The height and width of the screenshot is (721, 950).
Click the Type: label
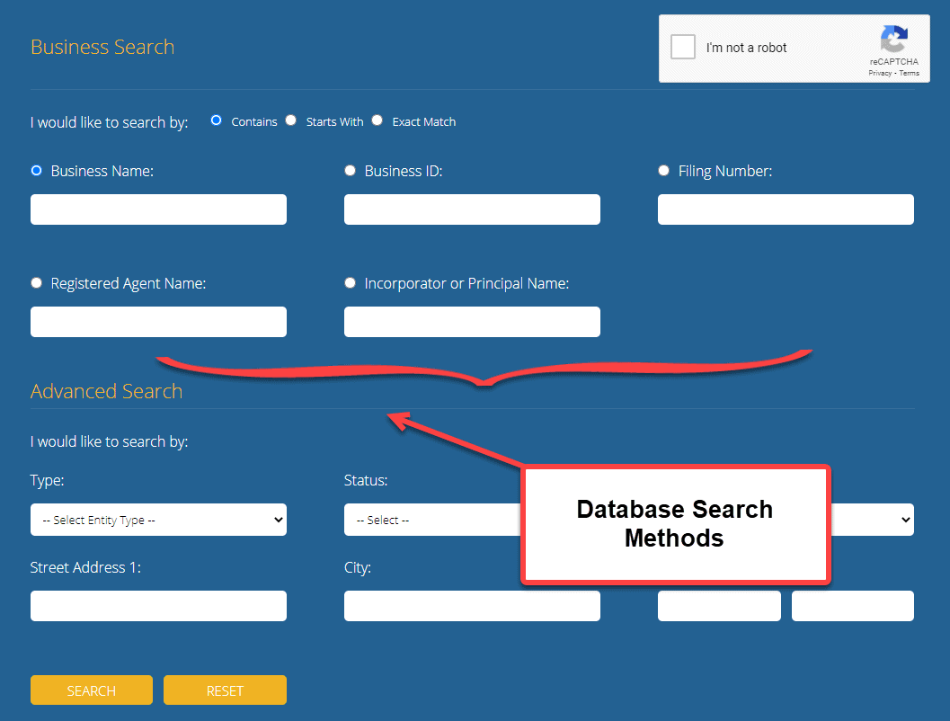coord(47,480)
